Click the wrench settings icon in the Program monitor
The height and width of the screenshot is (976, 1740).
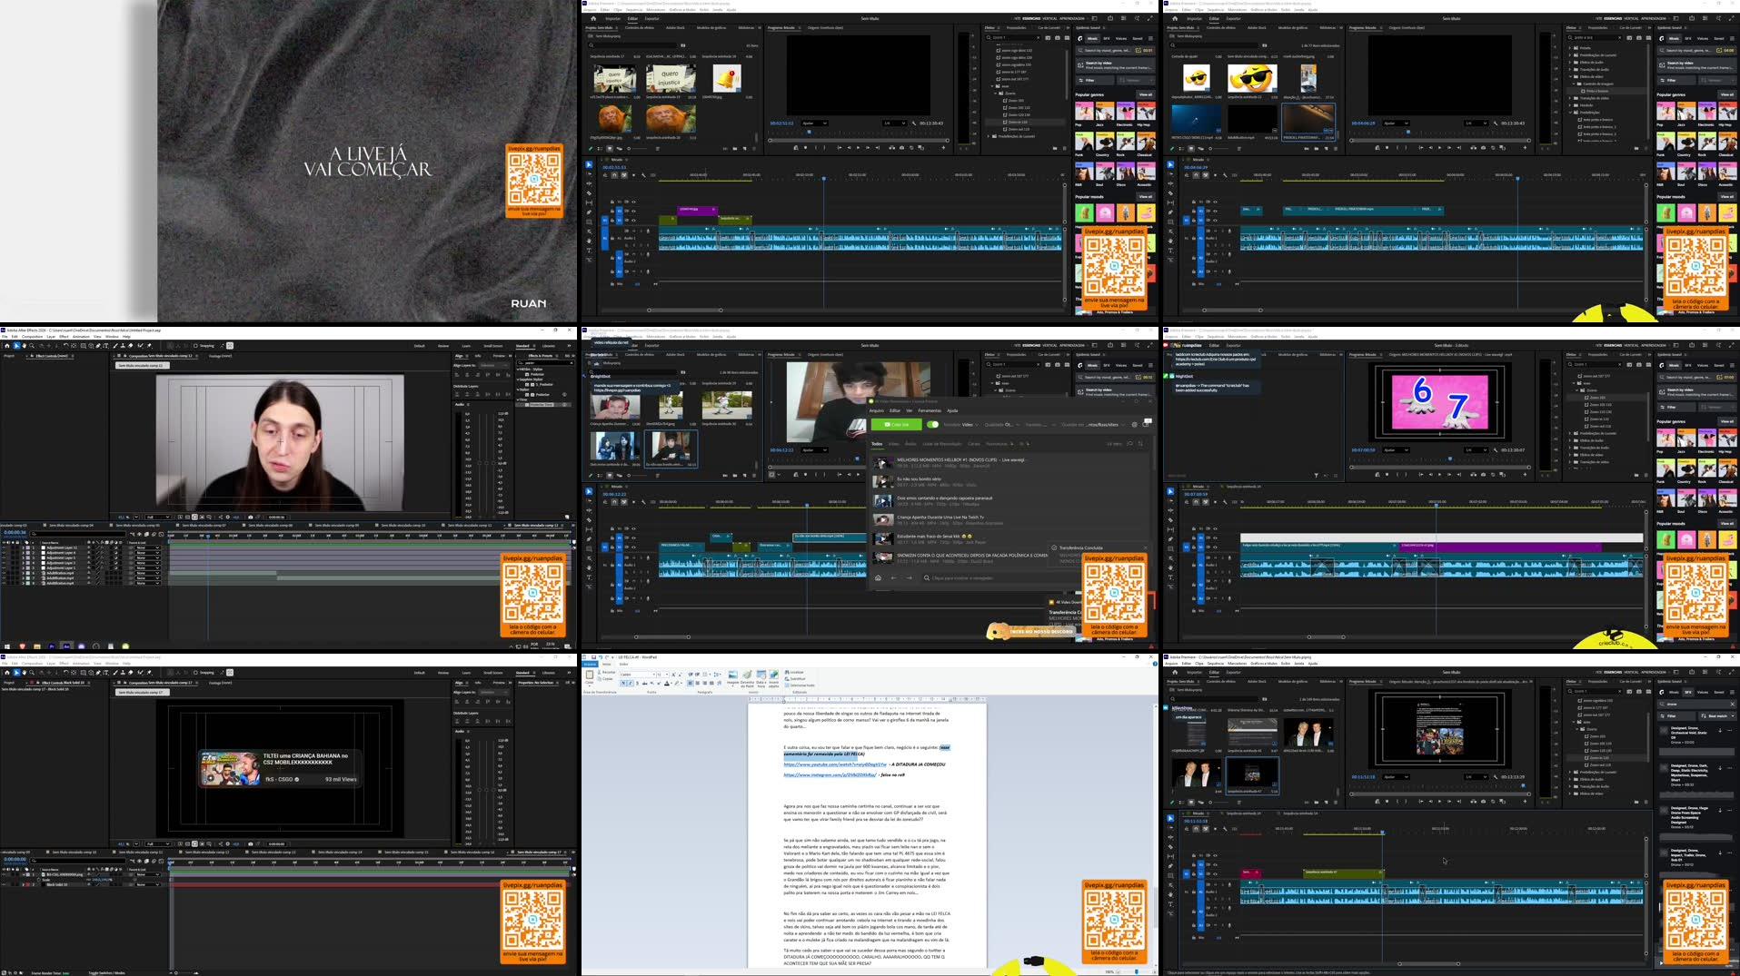[x=915, y=123]
